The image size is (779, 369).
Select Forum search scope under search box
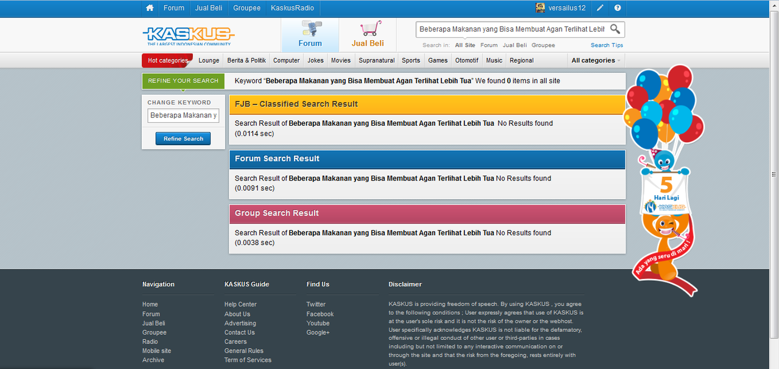[x=489, y=45]
